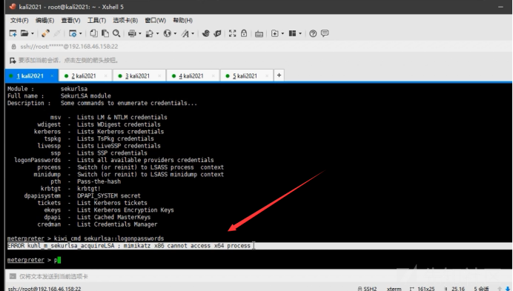Screen dimensions: 513x291
Task: Expand the Font dropdown arrow
Action: pyautogui.click(x=193, y=33)
